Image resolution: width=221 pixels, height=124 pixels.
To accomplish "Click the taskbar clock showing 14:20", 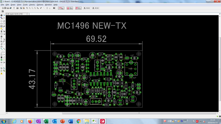I will tap(213, 121).
